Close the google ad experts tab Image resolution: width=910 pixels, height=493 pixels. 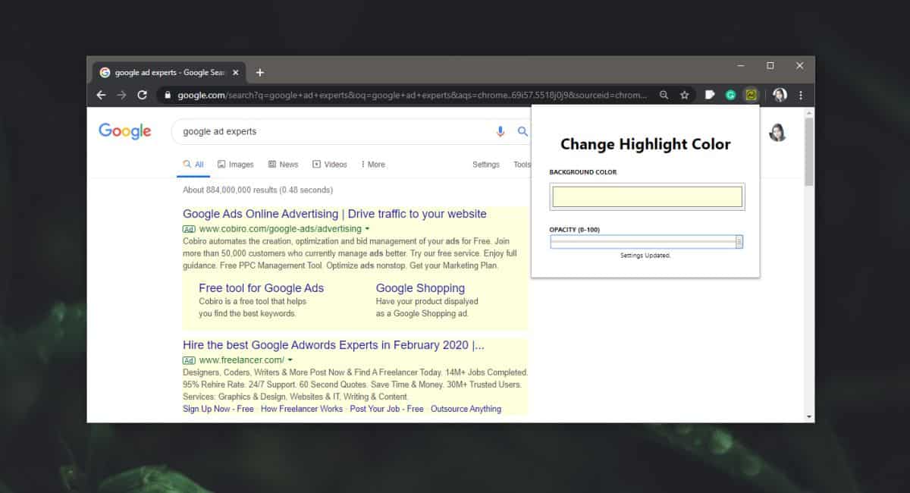[235, 73]
